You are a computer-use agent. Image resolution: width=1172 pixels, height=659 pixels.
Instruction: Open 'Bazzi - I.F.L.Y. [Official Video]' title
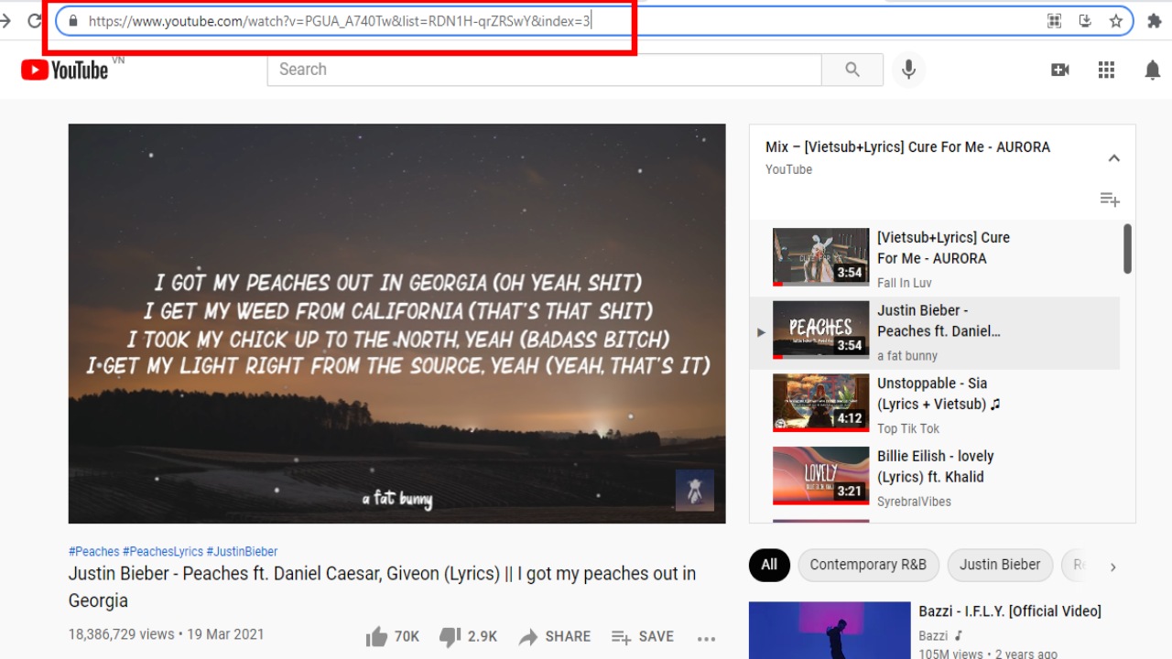1010,611
